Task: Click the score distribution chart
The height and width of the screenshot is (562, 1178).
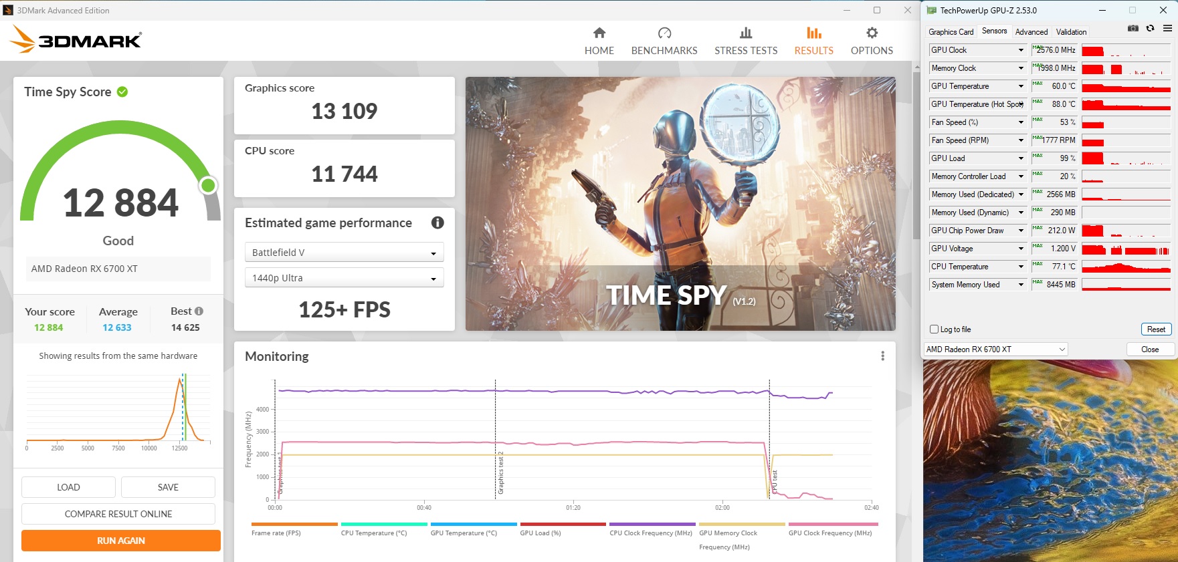Action: pyautogui.click(x=118, y=410)
